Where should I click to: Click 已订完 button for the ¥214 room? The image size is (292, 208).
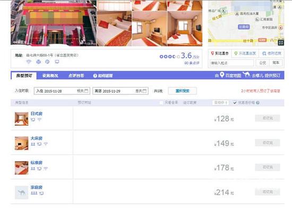(x=268, y=192)
